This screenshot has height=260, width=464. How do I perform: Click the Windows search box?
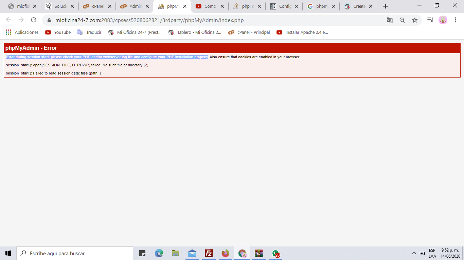[x=75, y=253]
